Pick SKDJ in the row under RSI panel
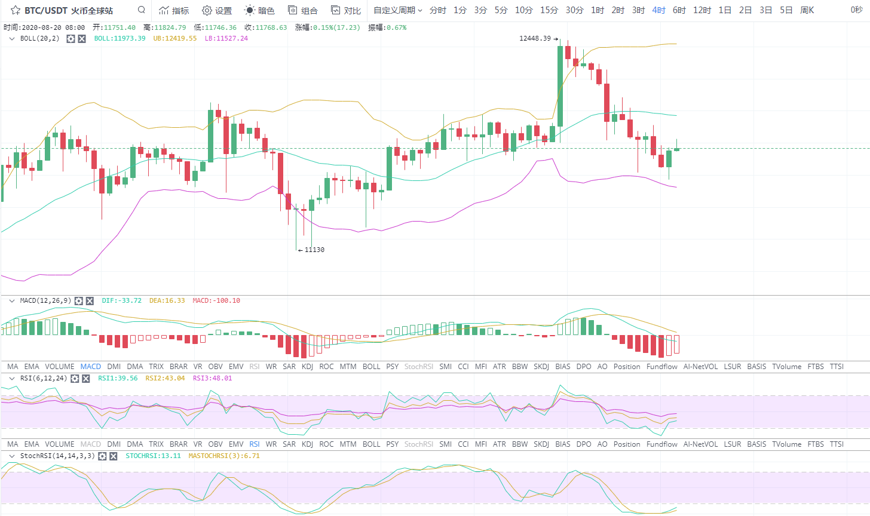This screenshot has width=870, height=516. pos(541,444)
